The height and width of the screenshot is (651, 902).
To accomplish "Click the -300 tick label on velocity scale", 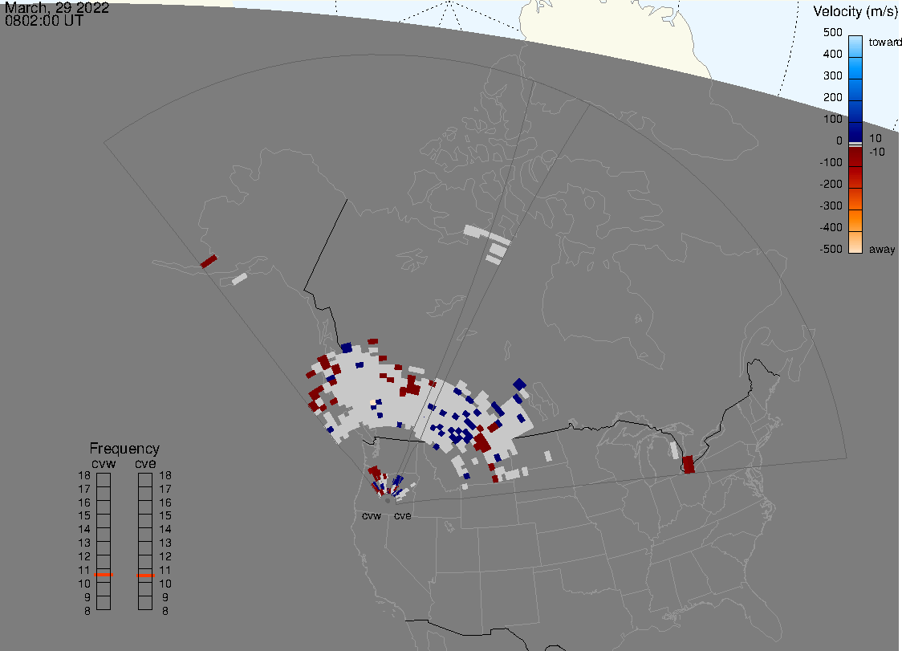I will click(831, 206).
